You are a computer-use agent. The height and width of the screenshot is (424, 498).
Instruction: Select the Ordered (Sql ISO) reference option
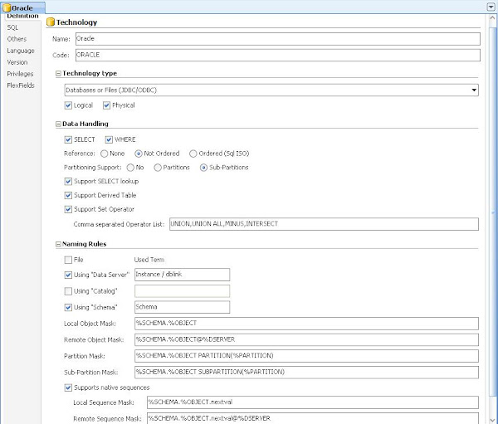[x=193, y=154]
